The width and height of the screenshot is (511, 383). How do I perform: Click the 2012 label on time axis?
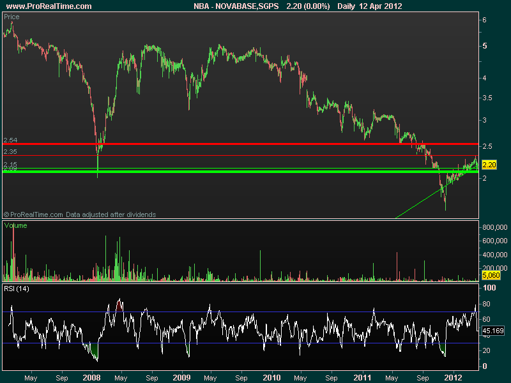pyautogui.click(x=454, y=377)
